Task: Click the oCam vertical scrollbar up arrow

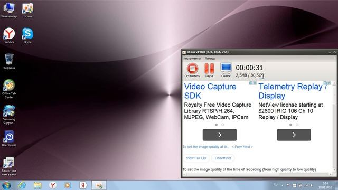Action: coord(334,83)
